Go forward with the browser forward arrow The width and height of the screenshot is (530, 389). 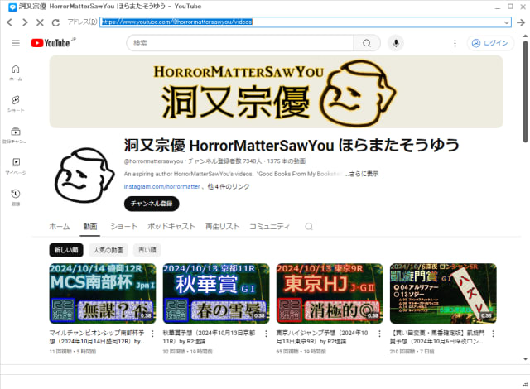(25, 22)
